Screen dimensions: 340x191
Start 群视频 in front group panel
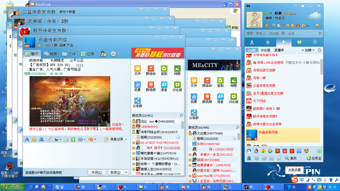(151, 86)
